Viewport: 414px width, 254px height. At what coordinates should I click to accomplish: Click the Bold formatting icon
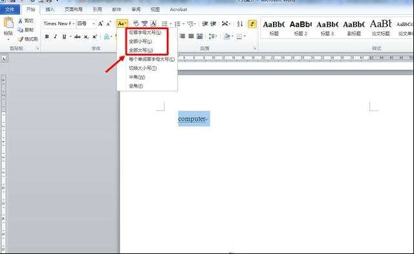[x=47, y=36]
